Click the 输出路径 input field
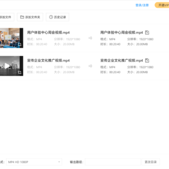Screen dimensions: 169x169 (113, 162)
